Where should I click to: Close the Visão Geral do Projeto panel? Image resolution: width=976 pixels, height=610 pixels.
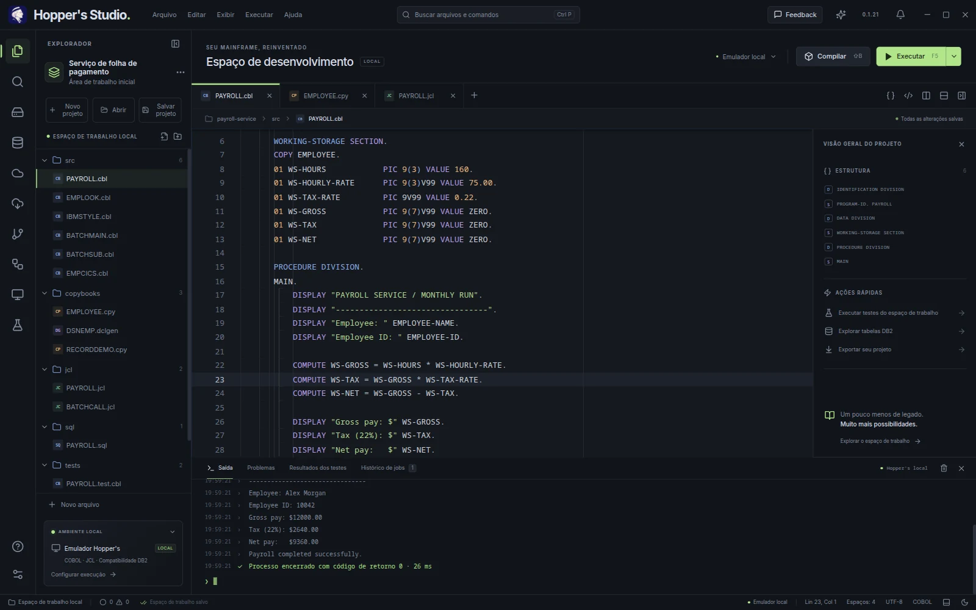pyautogui.click(x=961, y=144)
